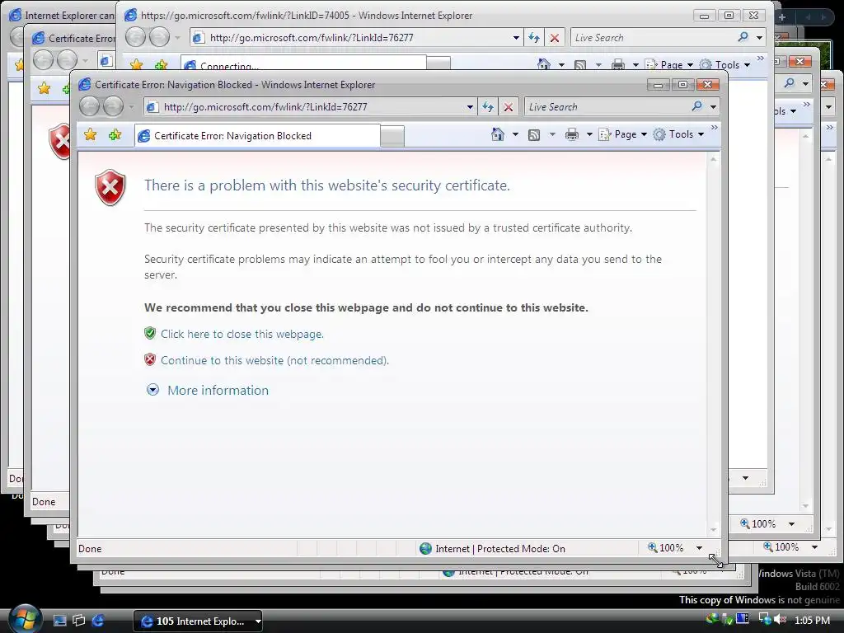Click 105 Internet Explorer taskbar group button
The image size is (844, 633).
198,621
